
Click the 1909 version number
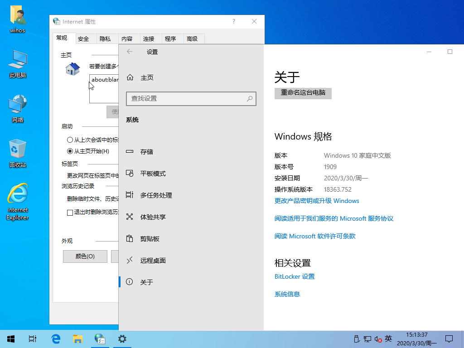click(330, 167)
